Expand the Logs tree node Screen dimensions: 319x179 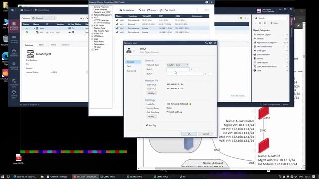tap(92, 39)
